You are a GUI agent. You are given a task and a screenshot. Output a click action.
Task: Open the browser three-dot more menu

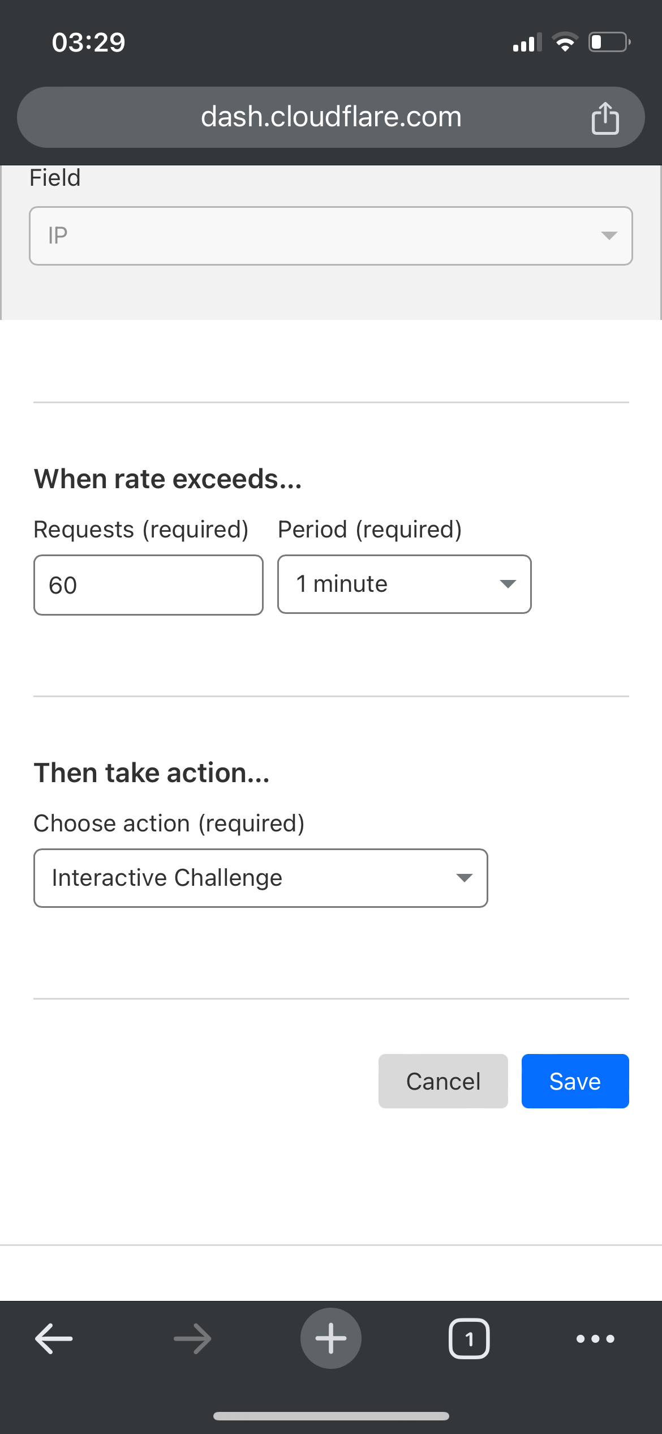click(x=595, y=1339)
